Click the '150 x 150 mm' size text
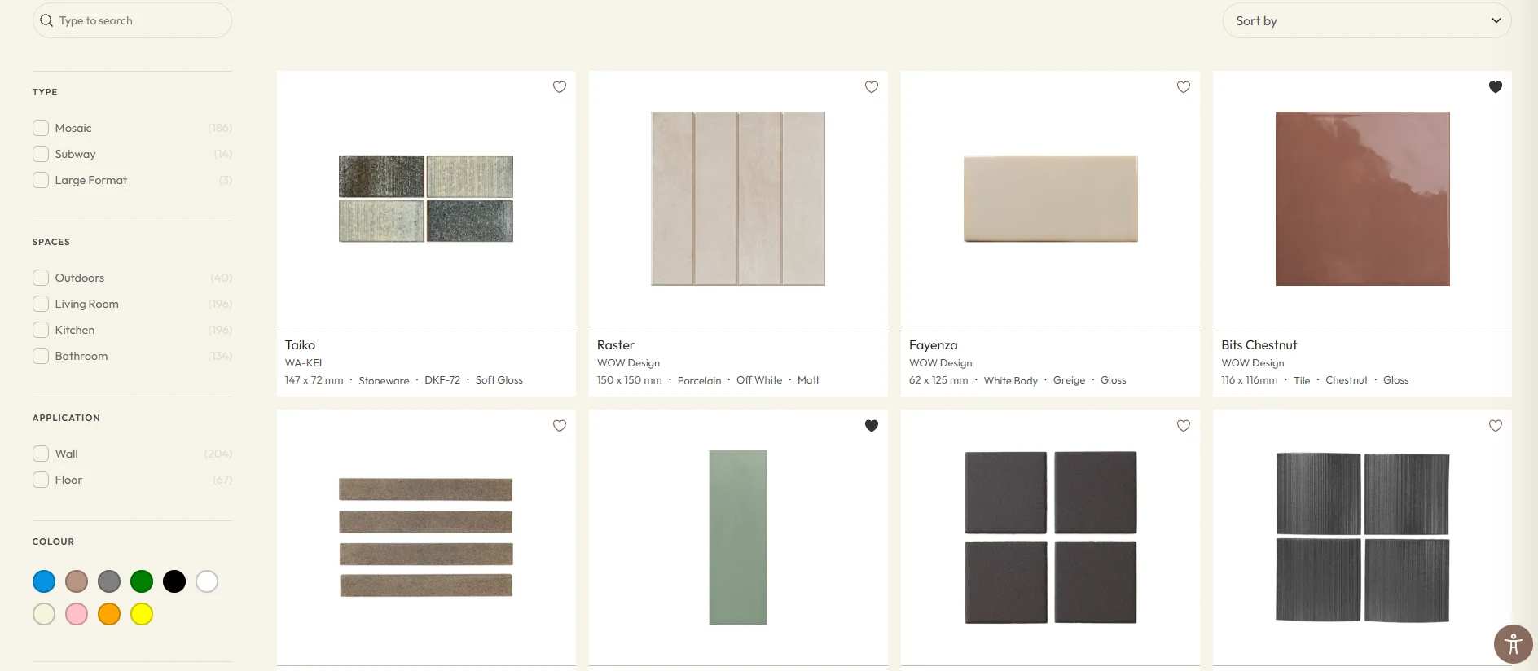The height and width of the screenshot is (671, 1538). coord(630,380)
